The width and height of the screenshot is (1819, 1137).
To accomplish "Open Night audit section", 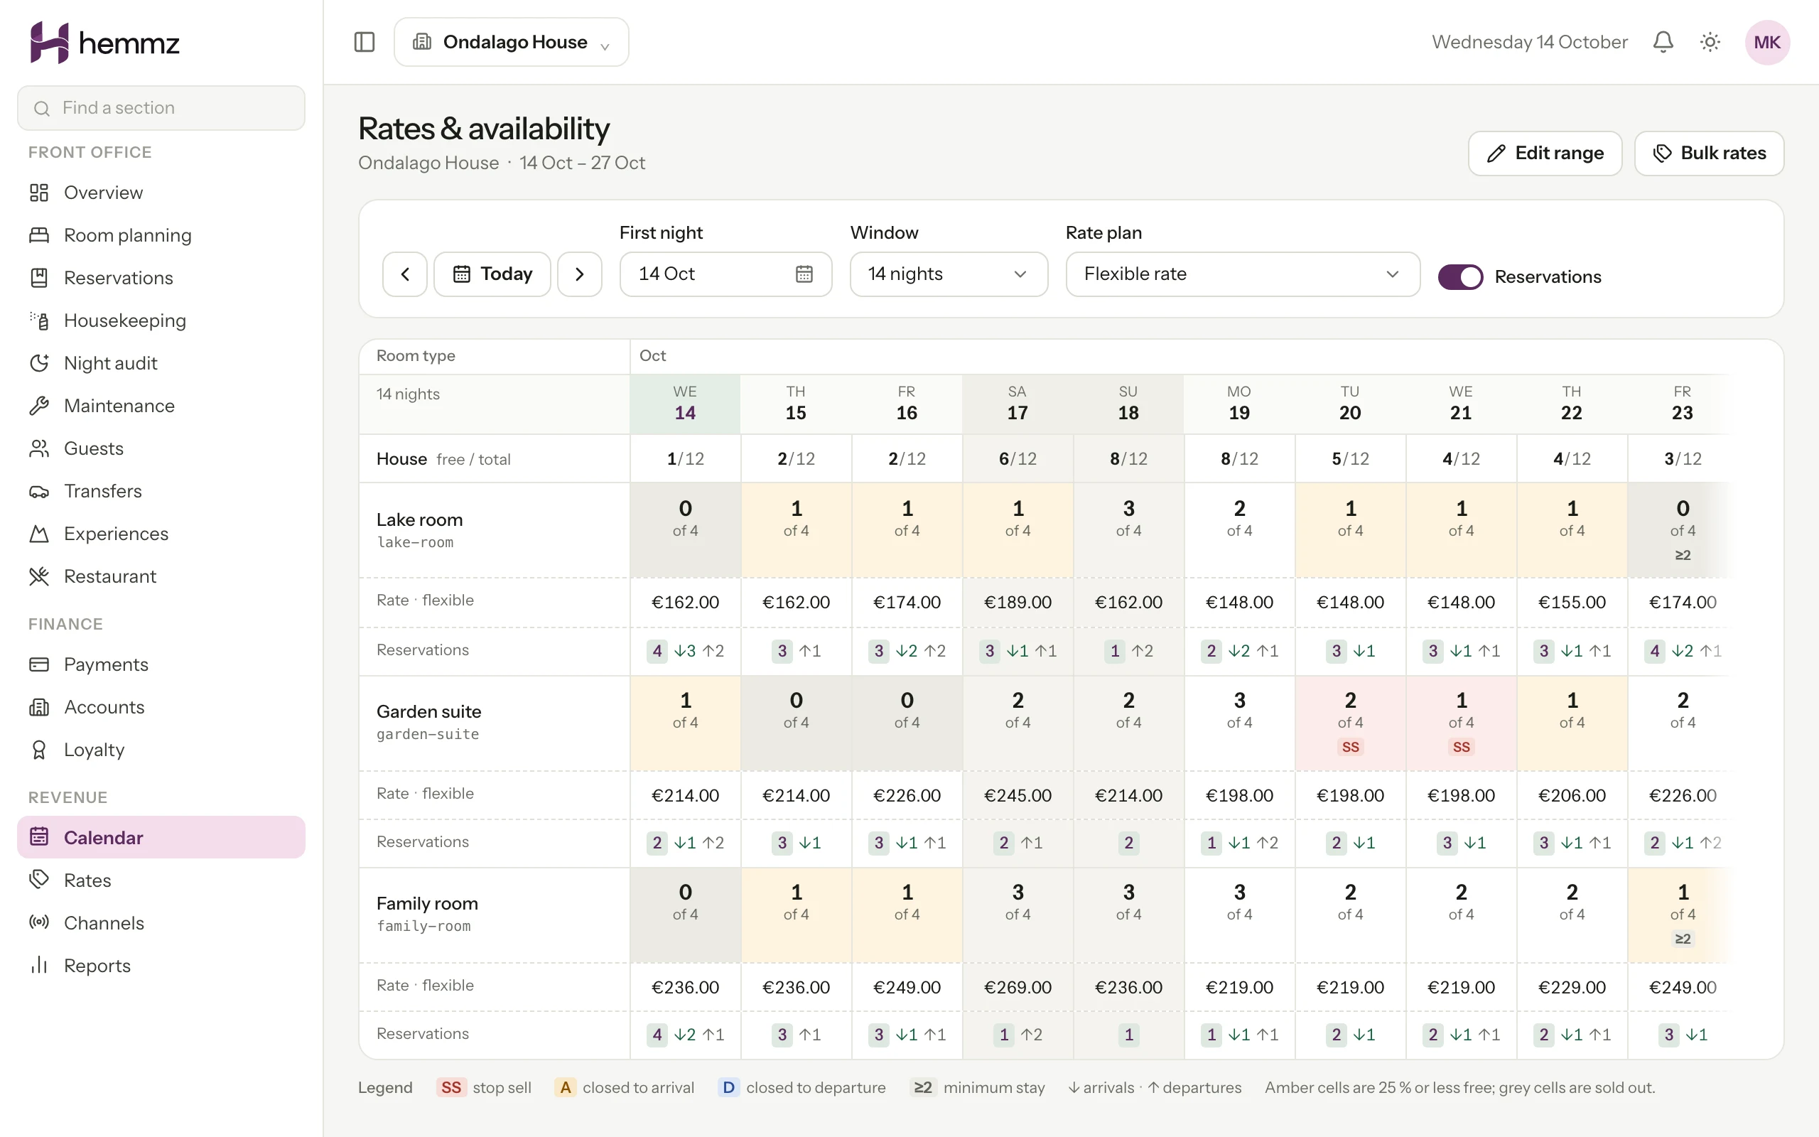I will pos(161,363).
